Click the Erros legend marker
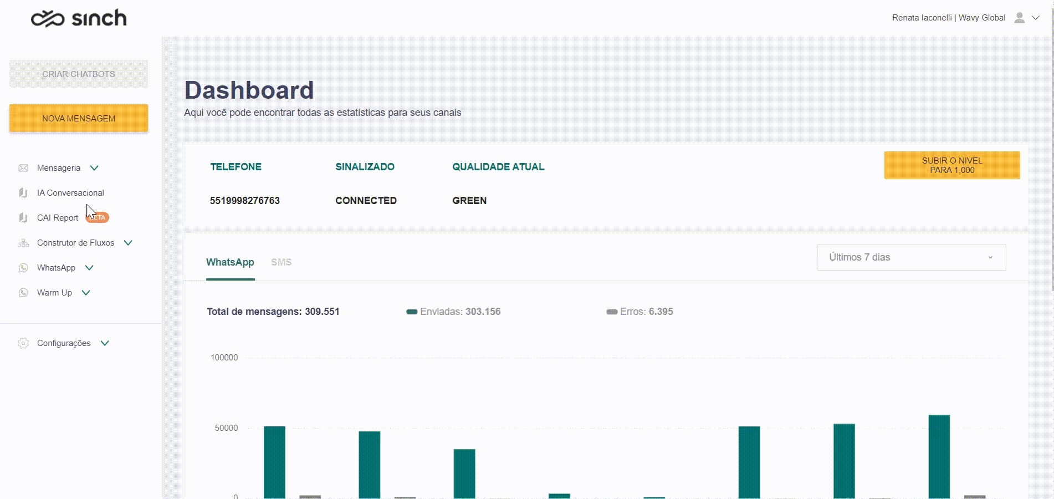This screenshot has width=1054, height=499. click(612, 312)
